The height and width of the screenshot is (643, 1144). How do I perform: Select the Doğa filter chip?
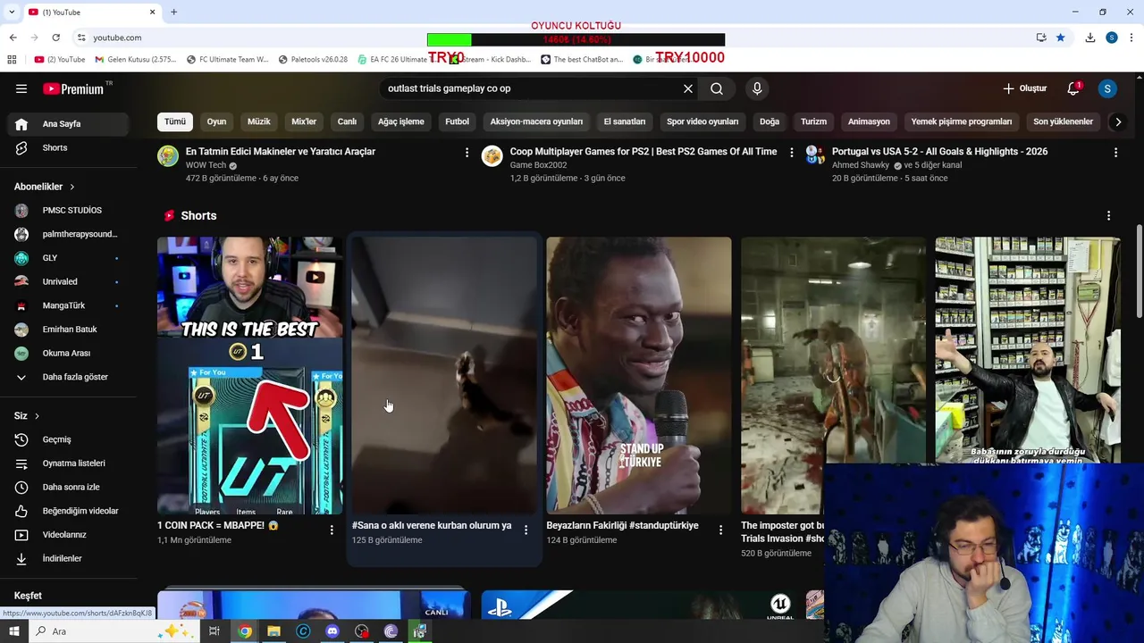click(x=770, y=121)
